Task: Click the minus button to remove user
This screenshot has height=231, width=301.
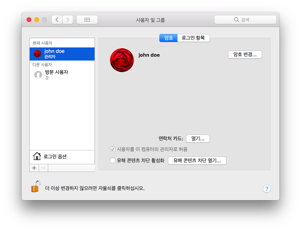Action: [x=44, y=168]
